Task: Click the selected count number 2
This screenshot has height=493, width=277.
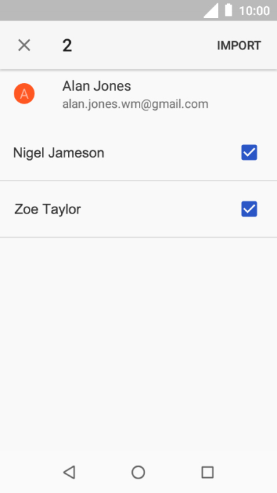Action: tap(67, 45)
